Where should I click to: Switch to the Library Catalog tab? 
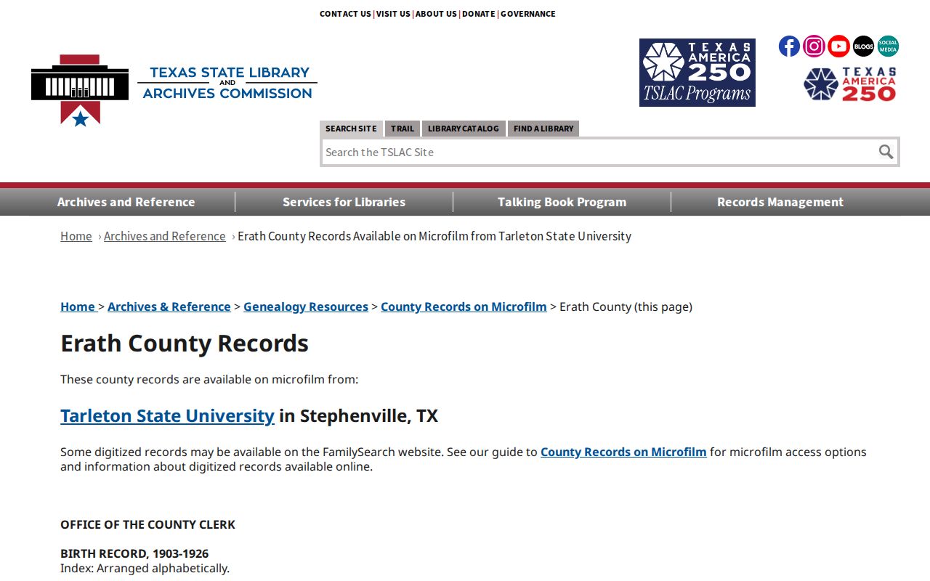click(464, 129)
